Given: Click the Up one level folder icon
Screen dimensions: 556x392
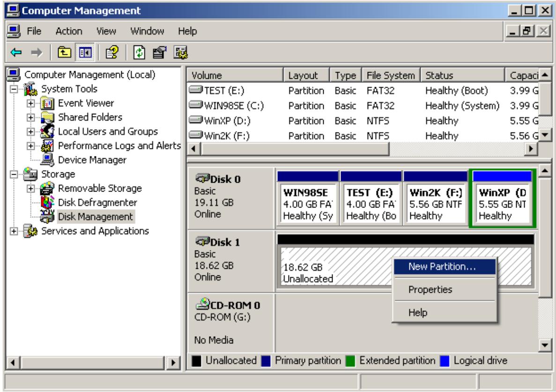Looking at the screenshot, I should pyautogui.click(x=64, y=53).
